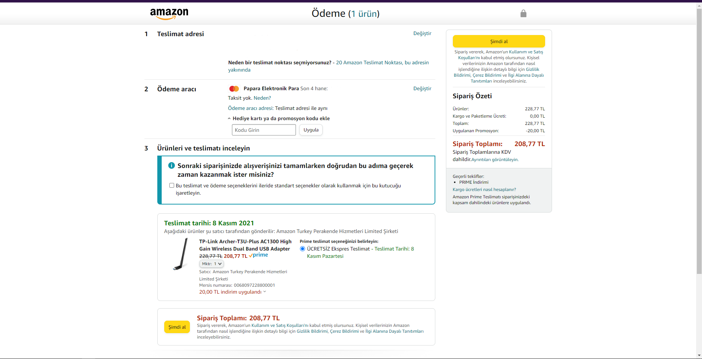Click the Ödeme (1 ürün) page title

(x=345, y=14)
